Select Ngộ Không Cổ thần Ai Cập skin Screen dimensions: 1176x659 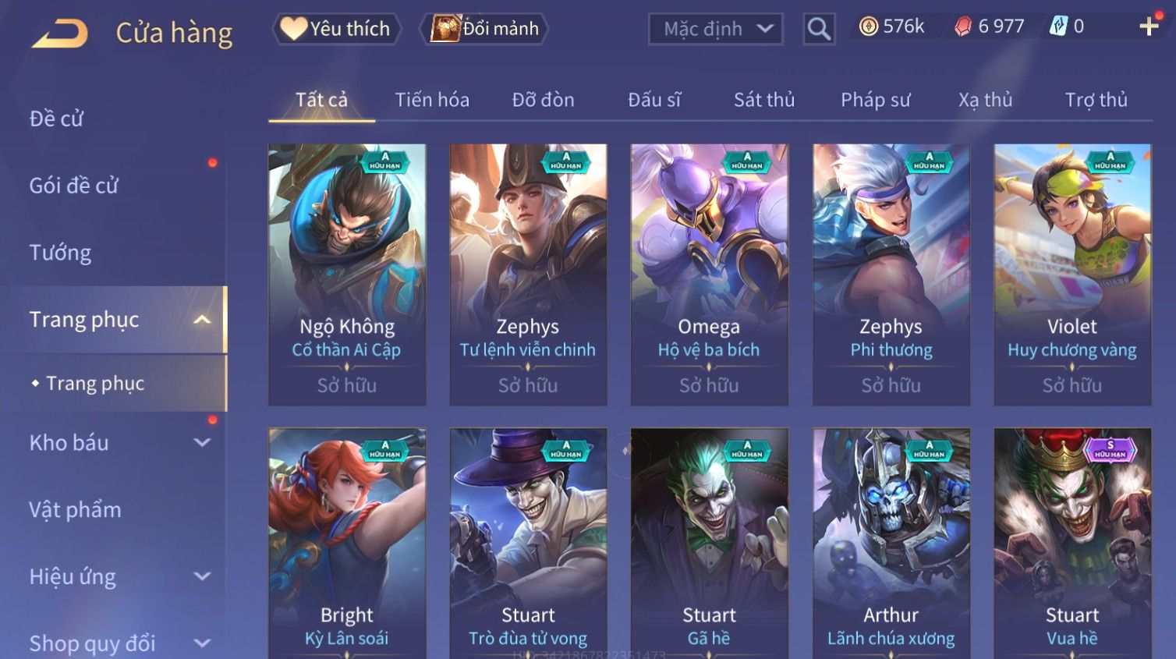click(347, 275)
